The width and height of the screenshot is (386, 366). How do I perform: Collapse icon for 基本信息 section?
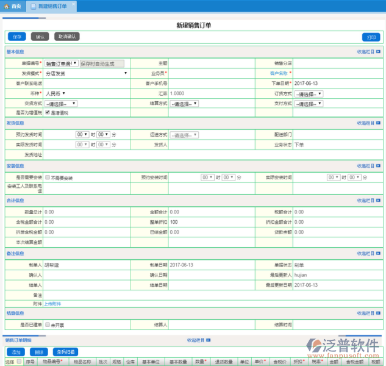point(378,52)
